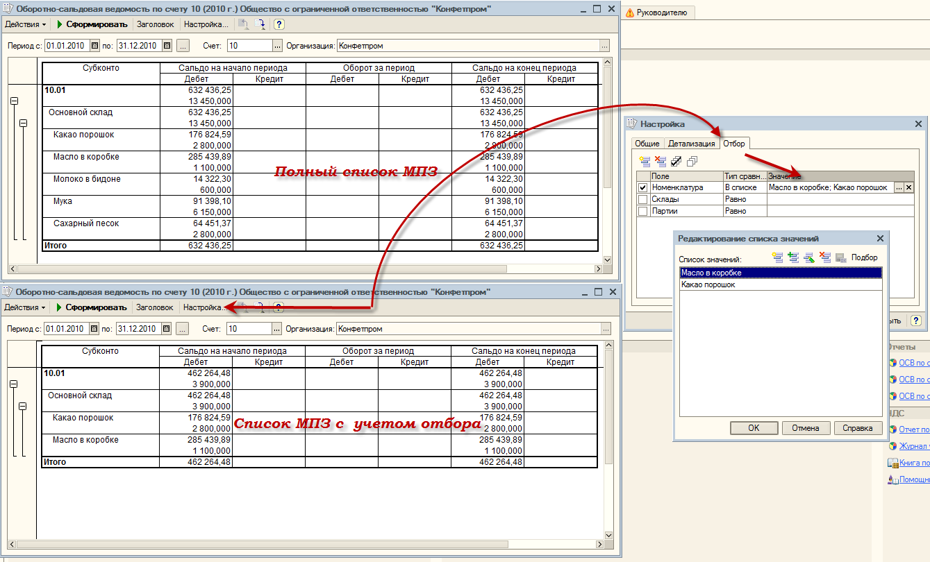Open calendar for start date in top report

pyautogui.click(x=94, y=46)
